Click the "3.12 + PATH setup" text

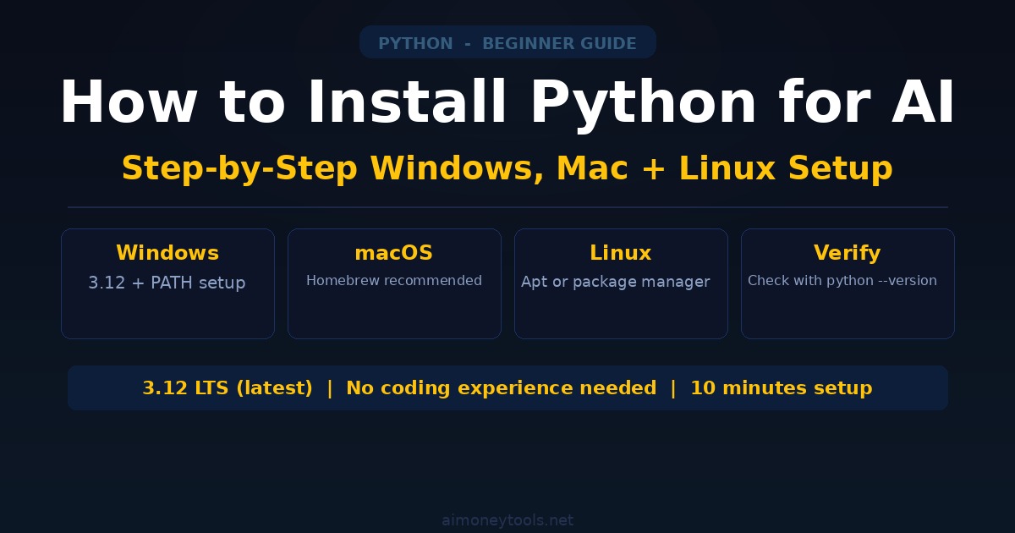tap(167, 283)
